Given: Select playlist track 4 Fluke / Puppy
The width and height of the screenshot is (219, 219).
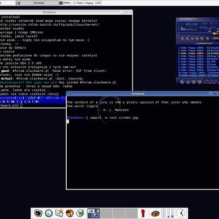Looking at the screenshot, I should coord(198,56).
